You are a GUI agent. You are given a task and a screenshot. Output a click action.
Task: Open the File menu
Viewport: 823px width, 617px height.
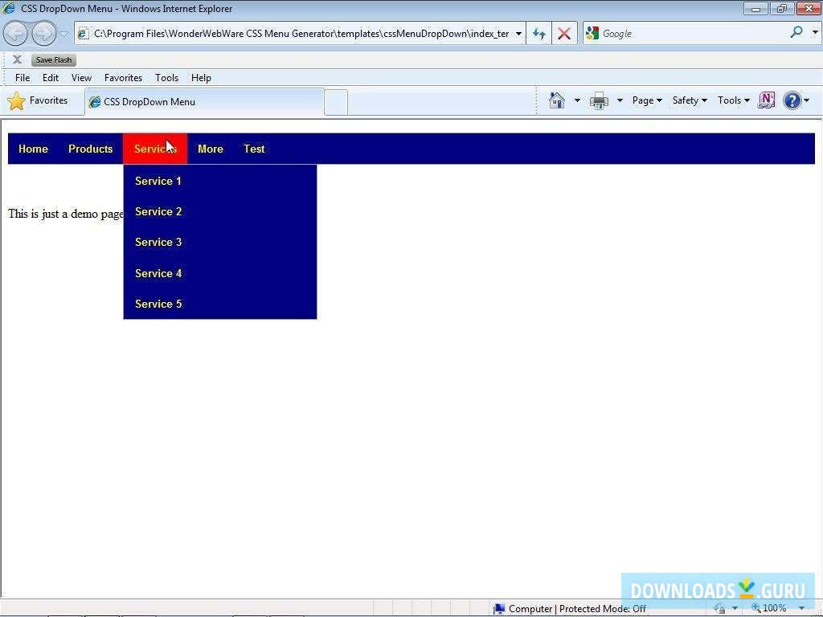point(23,78)
